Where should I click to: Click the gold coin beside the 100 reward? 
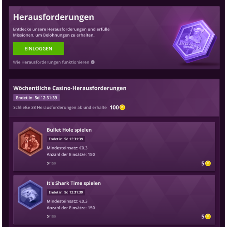coord(122,108)
